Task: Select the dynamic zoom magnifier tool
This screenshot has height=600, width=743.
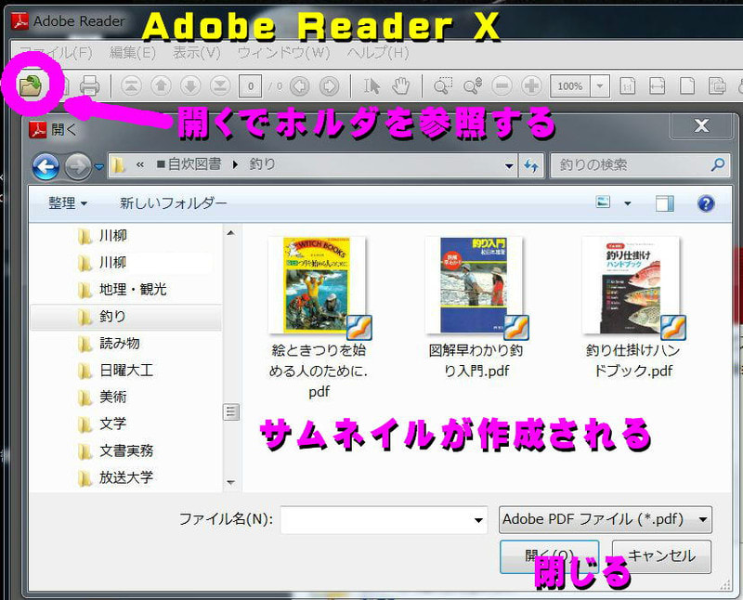Action: point(473,85)
